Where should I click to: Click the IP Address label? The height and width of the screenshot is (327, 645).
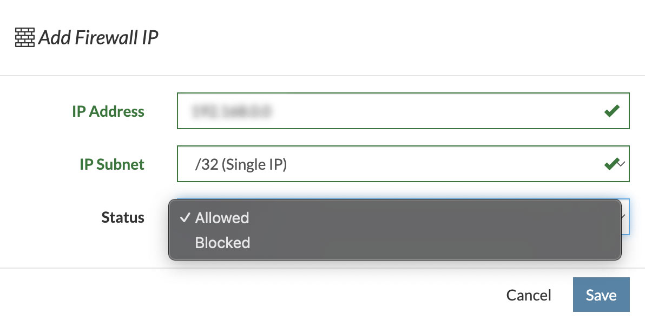[108, 111]
